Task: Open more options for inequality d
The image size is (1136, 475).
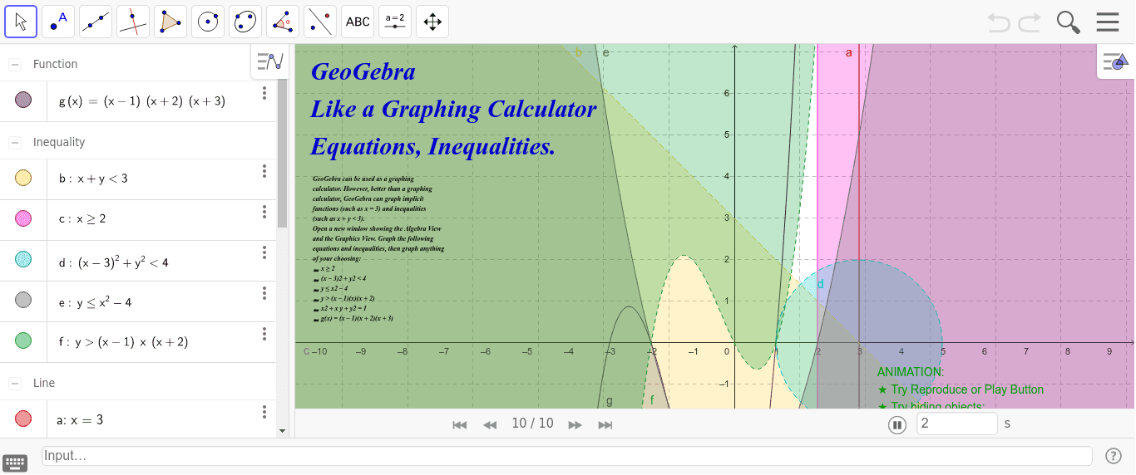Action: [264, 252]
